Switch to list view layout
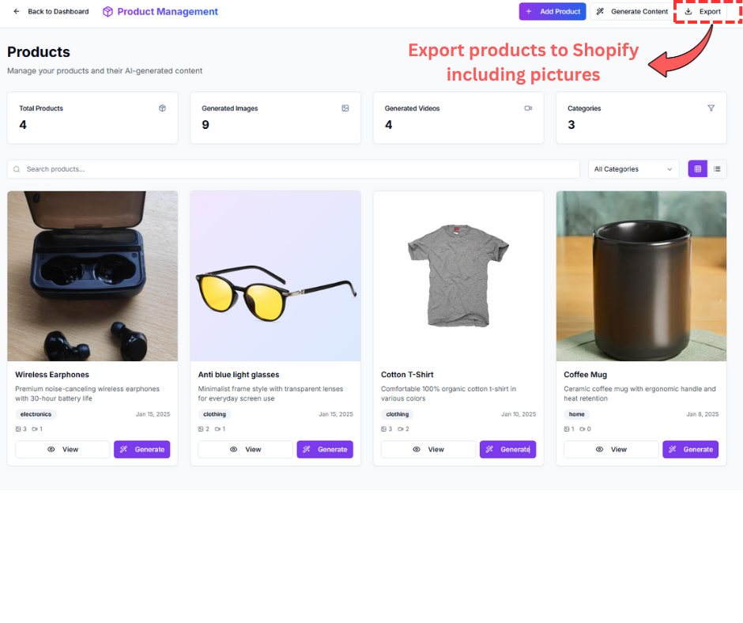This screenshot has width=743, height=623. (718, 168)
